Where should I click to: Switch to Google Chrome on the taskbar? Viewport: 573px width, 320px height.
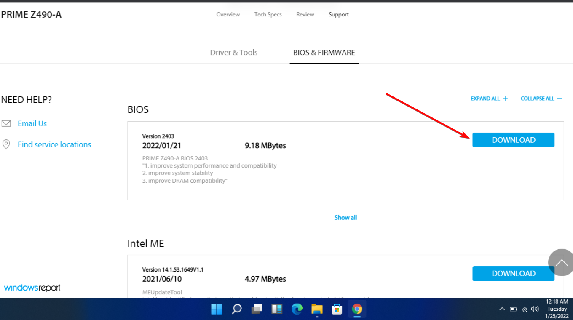357,309
